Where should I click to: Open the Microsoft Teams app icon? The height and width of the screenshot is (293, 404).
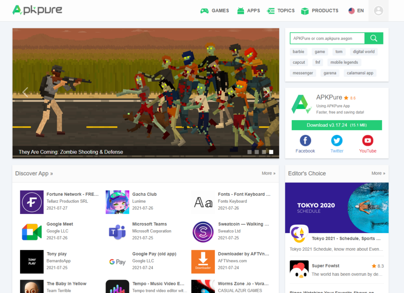click(x=117, y=232)
